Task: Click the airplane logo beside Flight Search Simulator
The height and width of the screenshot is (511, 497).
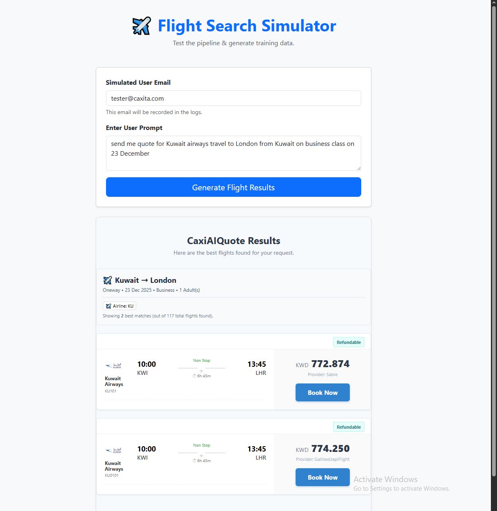Action: pyautogui.click(x=141, y=26)
